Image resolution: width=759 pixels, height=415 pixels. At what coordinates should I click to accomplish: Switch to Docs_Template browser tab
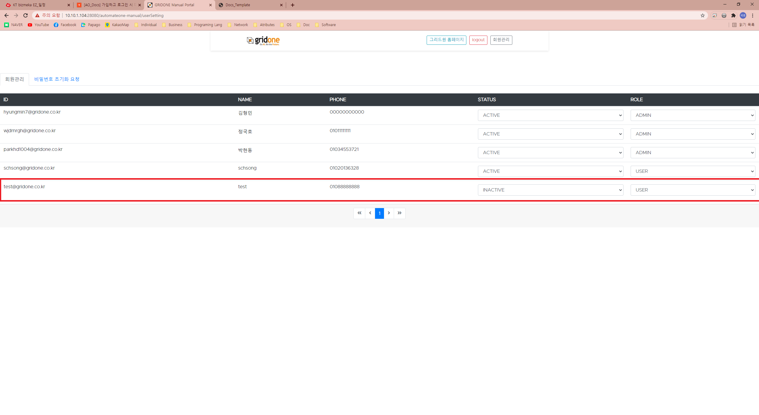tap(249, 5)
